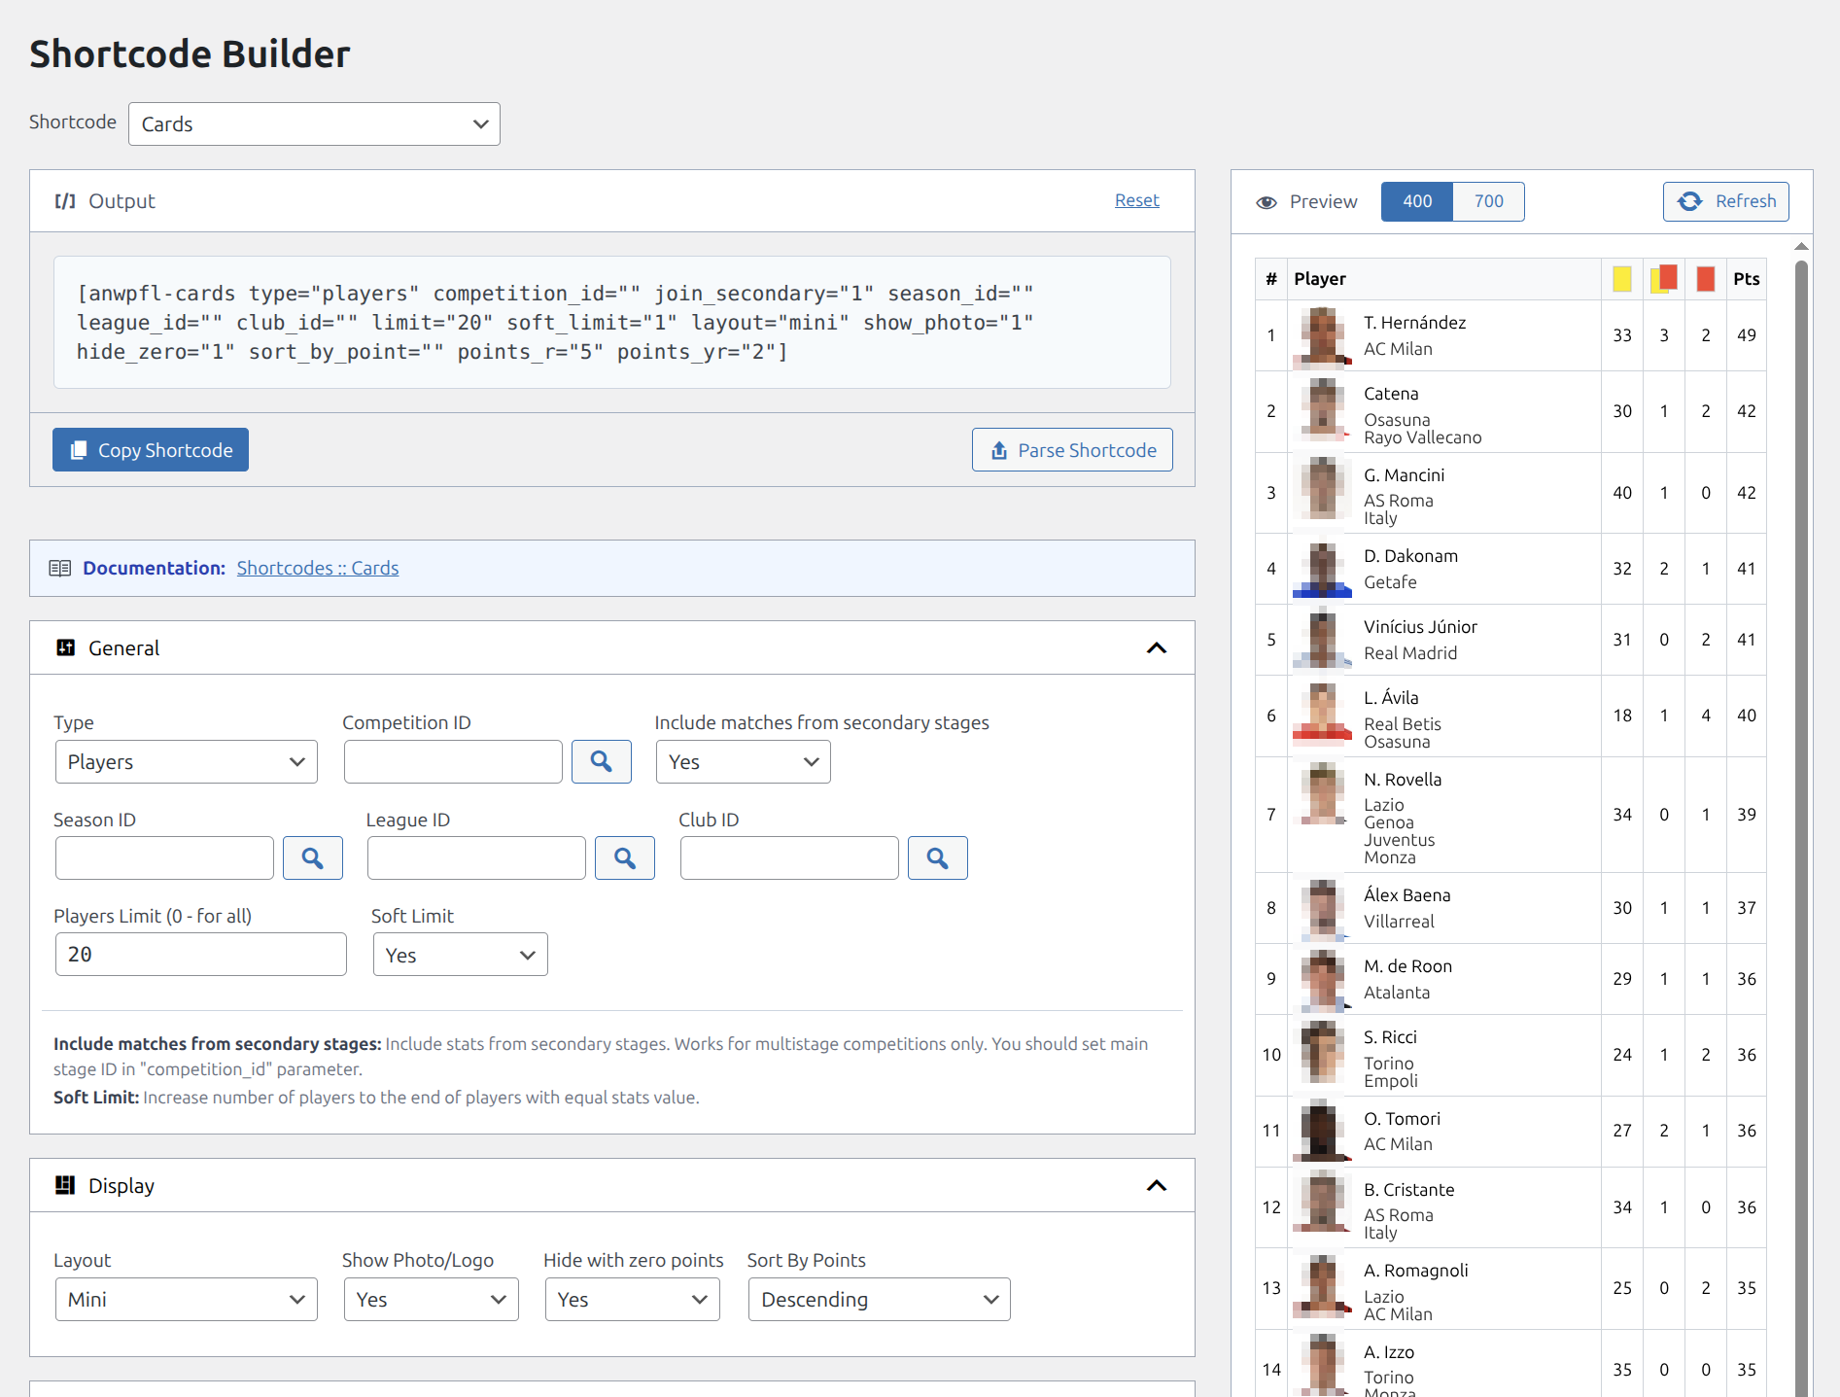Click the red card column header icon

(1705, 279)
